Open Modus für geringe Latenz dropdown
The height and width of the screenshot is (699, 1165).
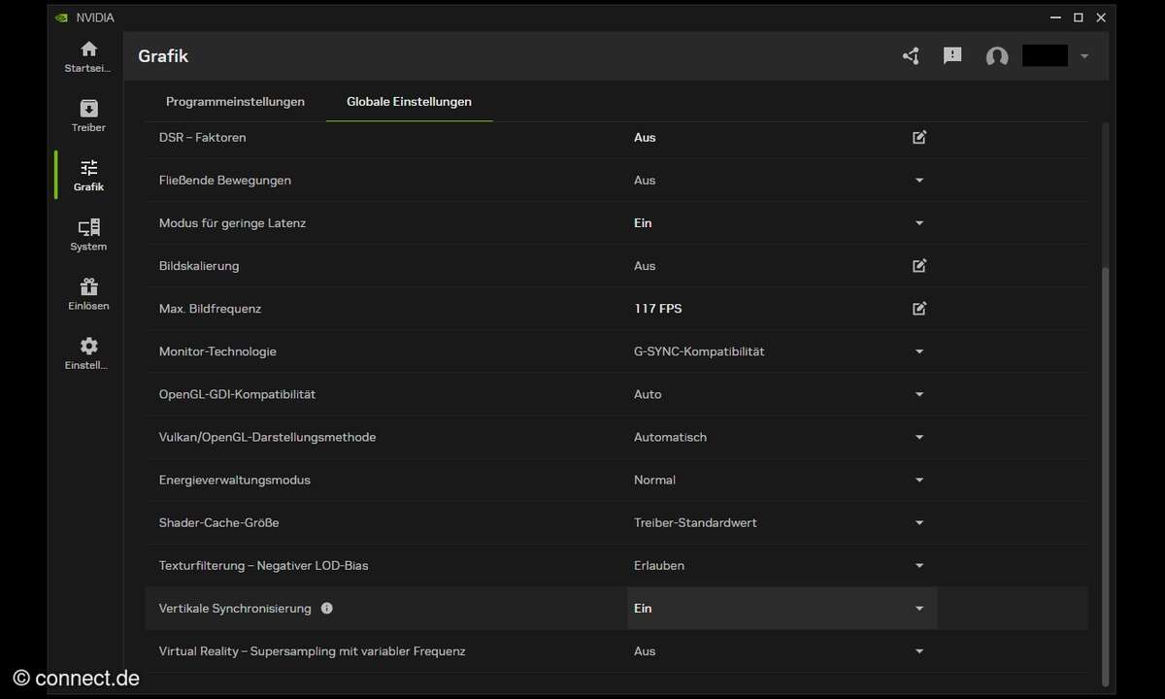click(x=919, y=223)
